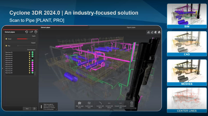
Task: Select row "Pipe trace 56"
Action: [x=19, y=53]
